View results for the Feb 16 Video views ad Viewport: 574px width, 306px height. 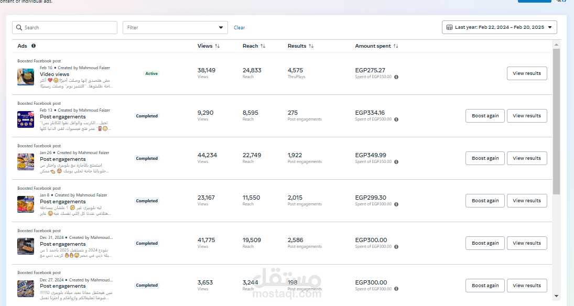[x=527, y=73]
